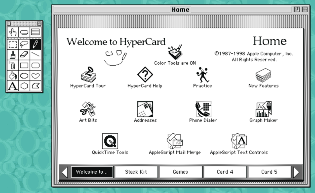315x193 pixels.
Task: Collapse the tool palette with windowshade box
Action: tap(39, 24)
